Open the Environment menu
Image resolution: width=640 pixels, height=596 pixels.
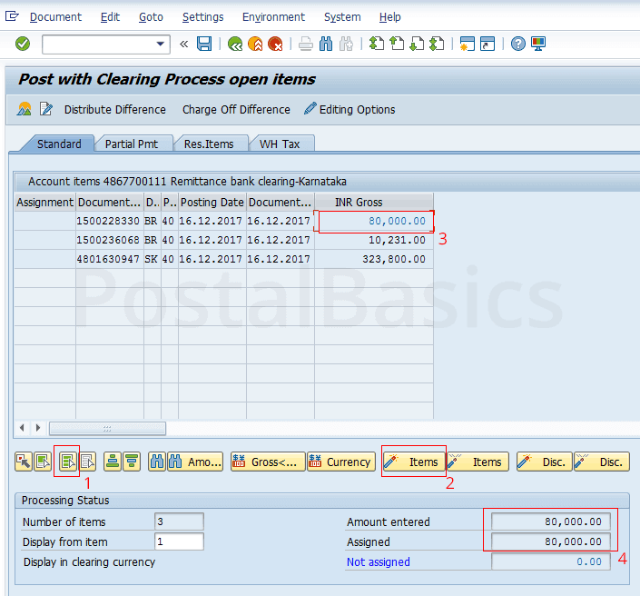tap(273, 17)
